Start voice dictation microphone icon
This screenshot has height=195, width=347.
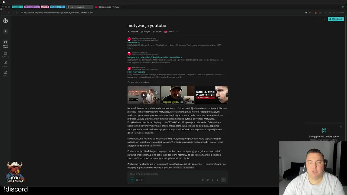tap(217, 180)
